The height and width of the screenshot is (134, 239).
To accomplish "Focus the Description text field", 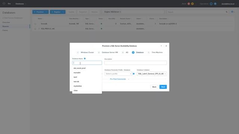I will (x=136, y=63).
